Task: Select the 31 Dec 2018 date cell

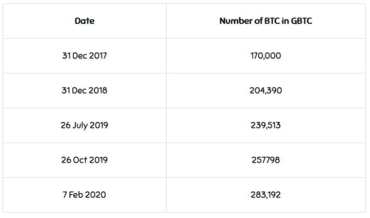Action: [x=85, y=91]
